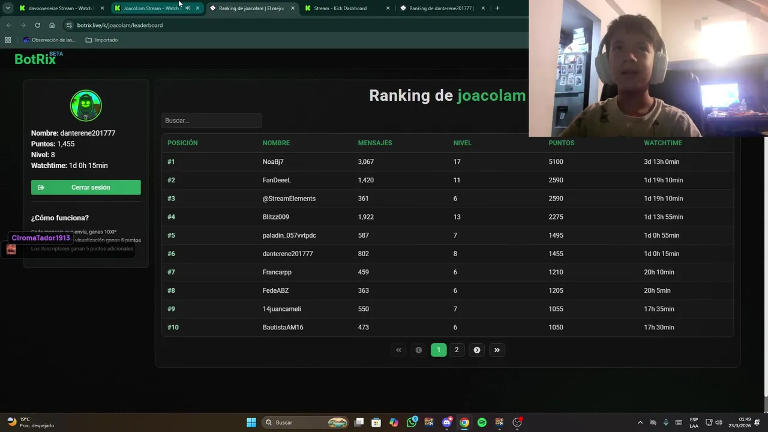Image resolution: width=768 pixels, height=432 pixels.
Task: Mute the JoacoLam Stream tab audio icon
Action: (188, 8)
